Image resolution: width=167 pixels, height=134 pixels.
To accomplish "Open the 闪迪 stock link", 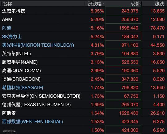I will pos(7,28).
